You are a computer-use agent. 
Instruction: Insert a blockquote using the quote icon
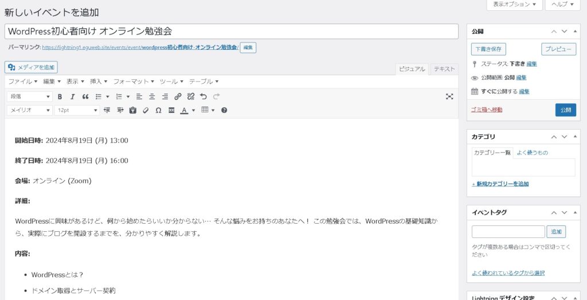point(85,96)
